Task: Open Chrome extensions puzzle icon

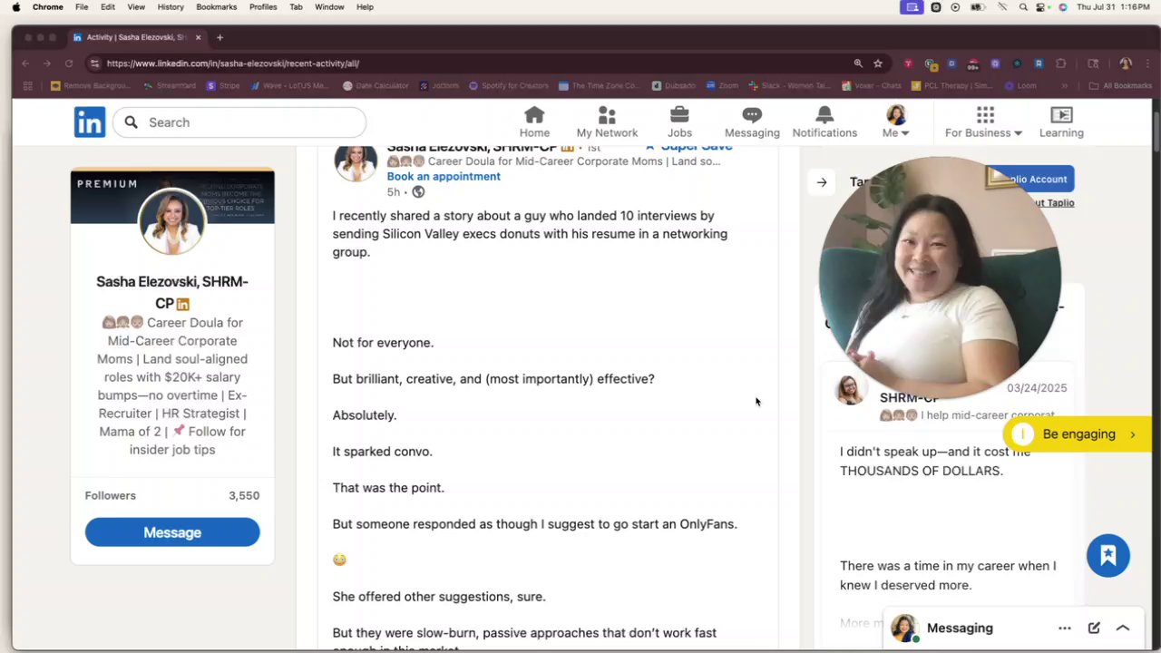Action: coord(1060,63)
